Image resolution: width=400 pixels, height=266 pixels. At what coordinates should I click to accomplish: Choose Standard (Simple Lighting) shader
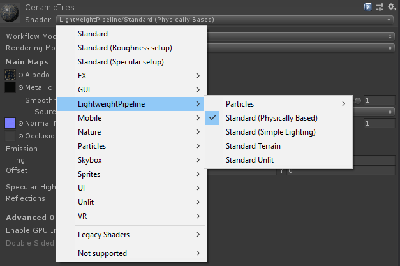[270, 132]
